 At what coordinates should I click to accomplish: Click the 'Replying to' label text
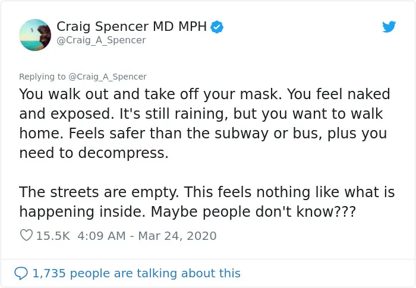point(42,77)
